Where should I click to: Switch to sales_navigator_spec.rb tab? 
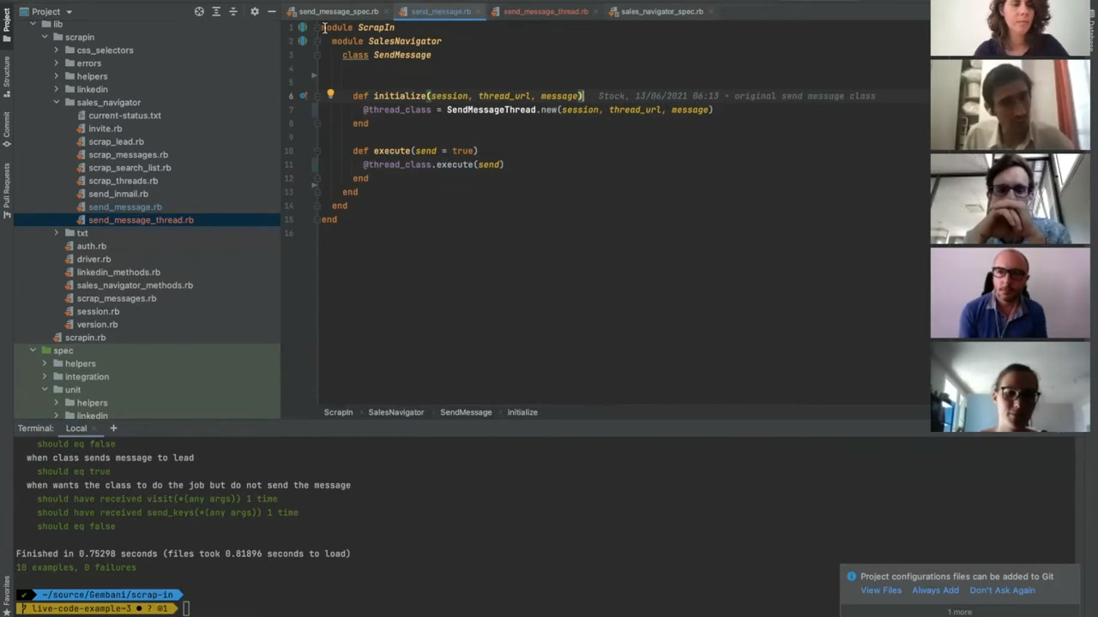[x=661, y=12]
